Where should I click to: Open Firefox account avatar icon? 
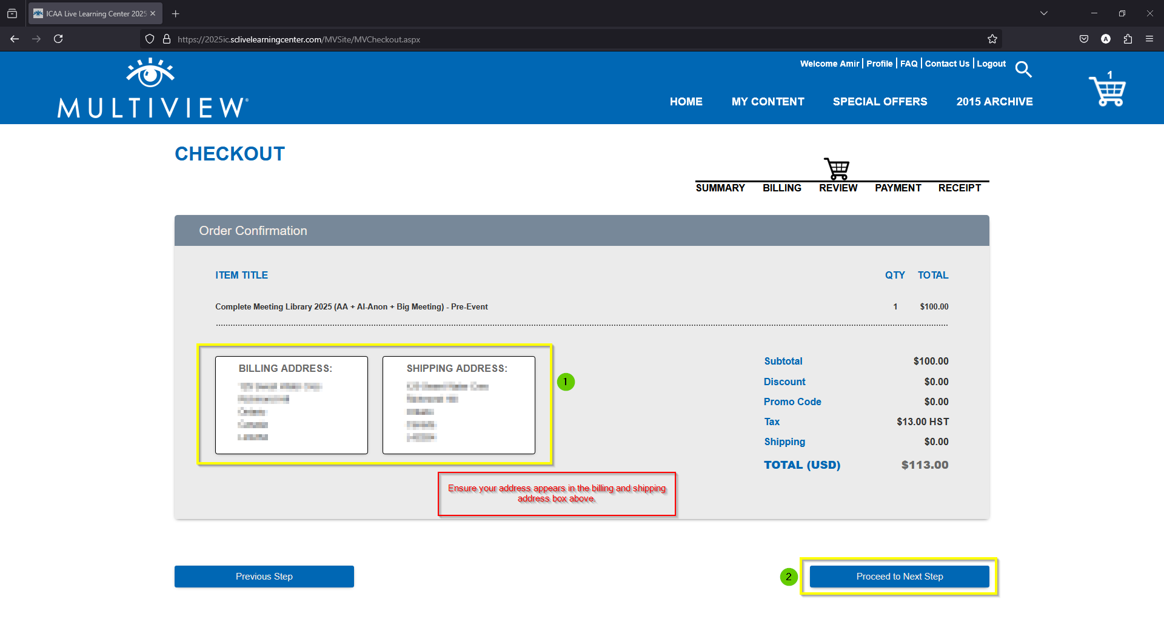coord(1106,39)
